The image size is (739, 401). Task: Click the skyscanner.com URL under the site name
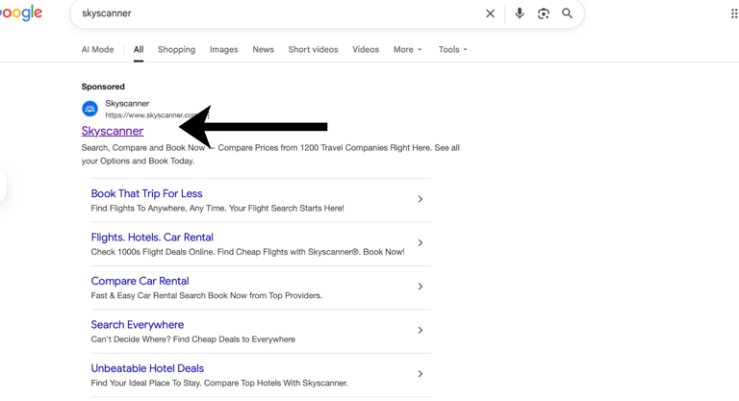point(151,115)
